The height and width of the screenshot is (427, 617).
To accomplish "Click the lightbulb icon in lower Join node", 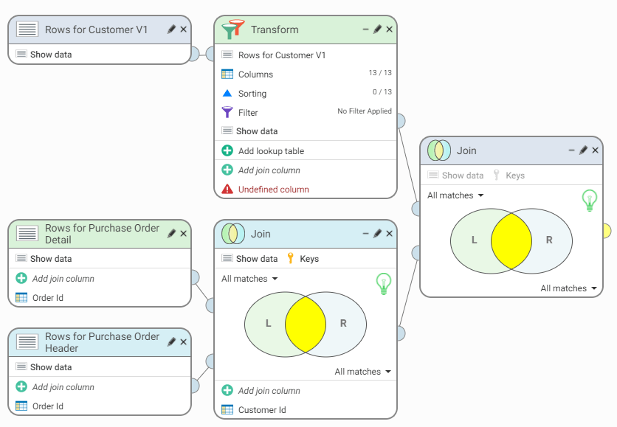I will (x=383, y=283).
